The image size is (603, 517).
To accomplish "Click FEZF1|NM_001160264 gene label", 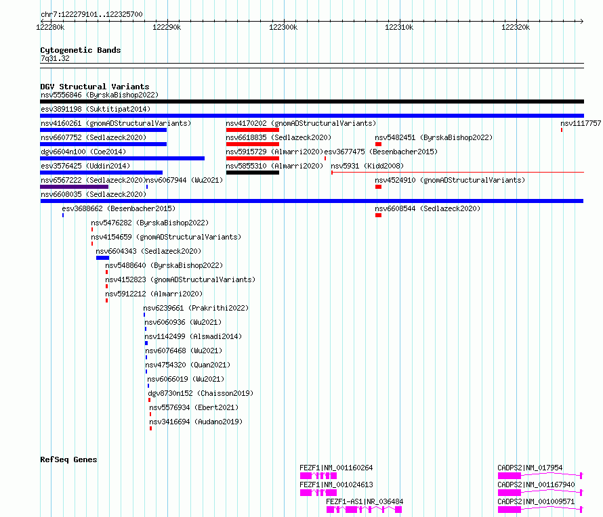I will 336,468.
